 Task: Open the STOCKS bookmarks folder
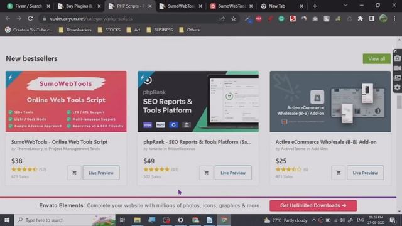click(109, 30)
